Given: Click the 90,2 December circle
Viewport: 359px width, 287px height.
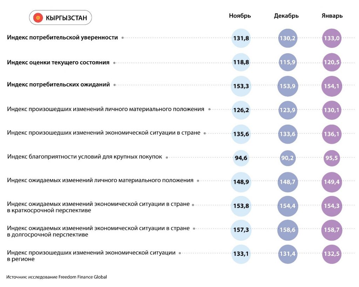Looking at the screenshot, I should pos(287,158).
